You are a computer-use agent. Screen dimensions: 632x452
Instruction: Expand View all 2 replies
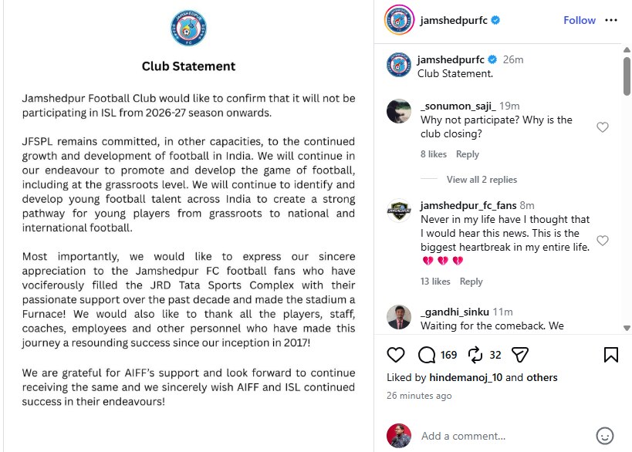(482, 179)
